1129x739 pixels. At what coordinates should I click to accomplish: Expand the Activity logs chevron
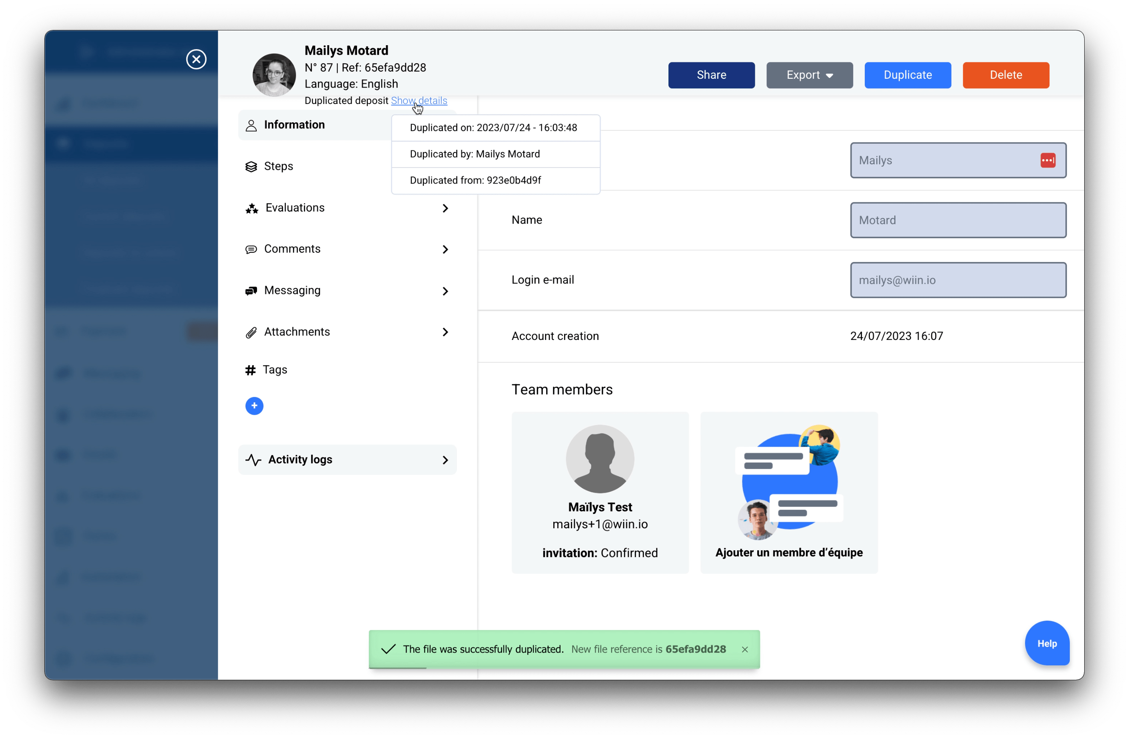(445, 459)
